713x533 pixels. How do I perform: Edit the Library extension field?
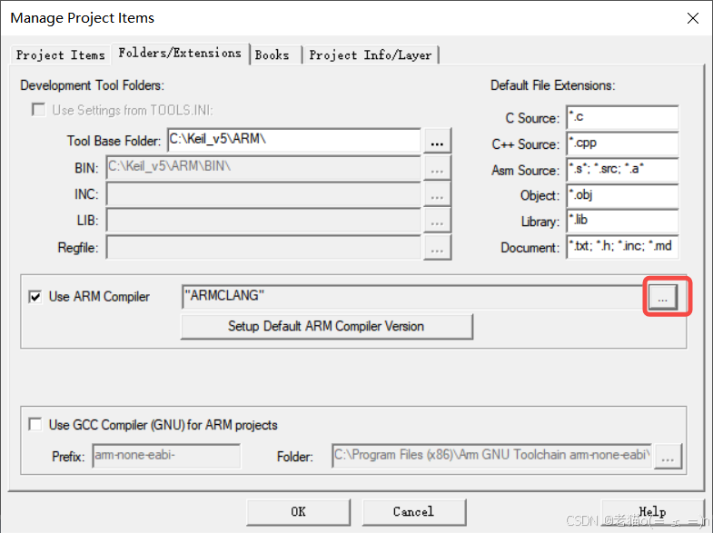[622, 221]
